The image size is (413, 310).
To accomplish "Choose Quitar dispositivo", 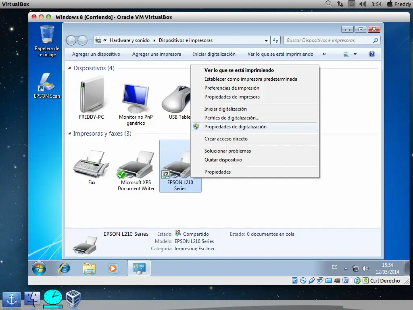I will (x=255, y=160).
